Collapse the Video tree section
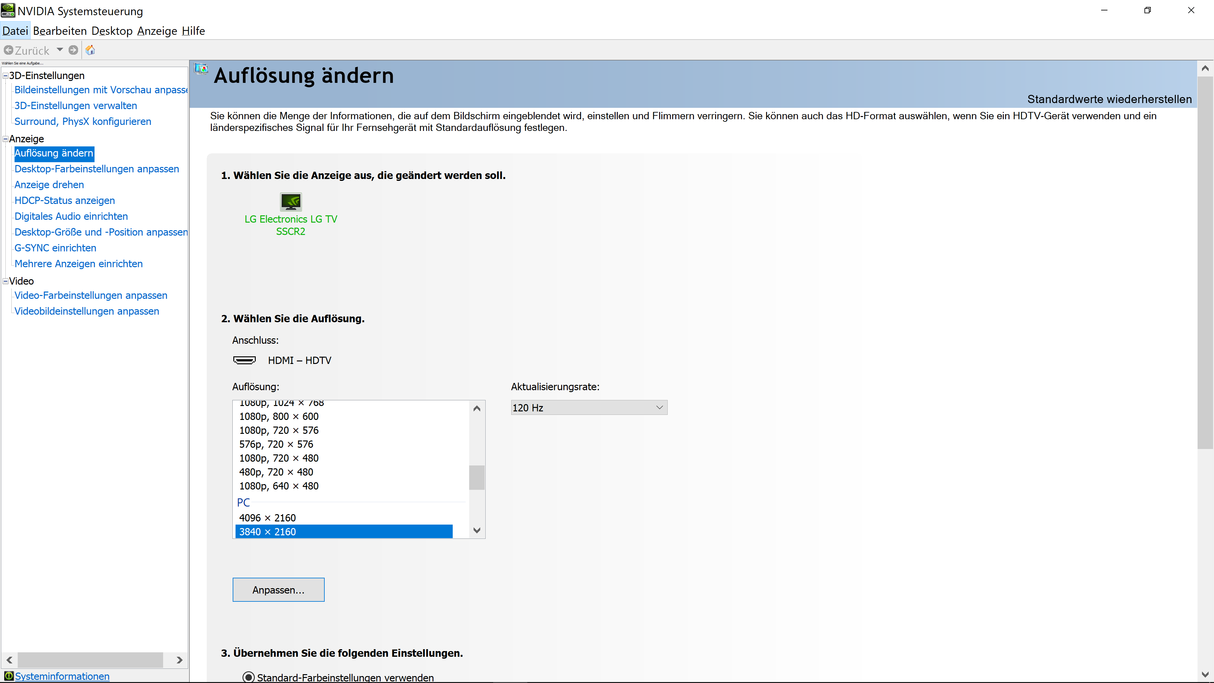Image resolution: width=1214 pixels, height=683 pixels. (6, 281)
